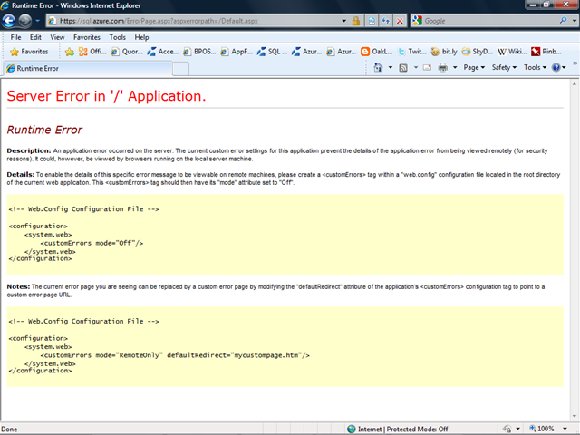Open the Tools dropdown in command bar
The height and width of the screenshot is (435, 580).
(534, 67)
